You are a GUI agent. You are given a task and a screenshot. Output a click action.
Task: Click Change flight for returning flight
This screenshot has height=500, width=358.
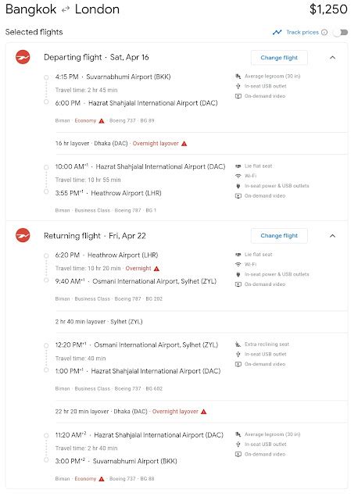click(279, 236)
